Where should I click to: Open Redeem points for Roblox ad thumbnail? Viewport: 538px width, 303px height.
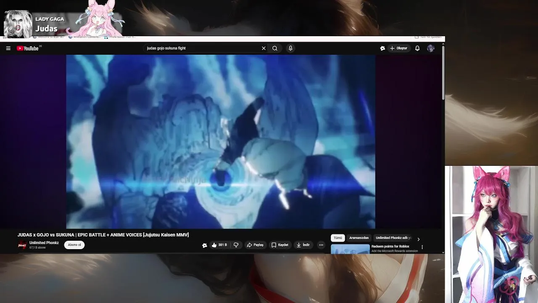tap(350, 249)
